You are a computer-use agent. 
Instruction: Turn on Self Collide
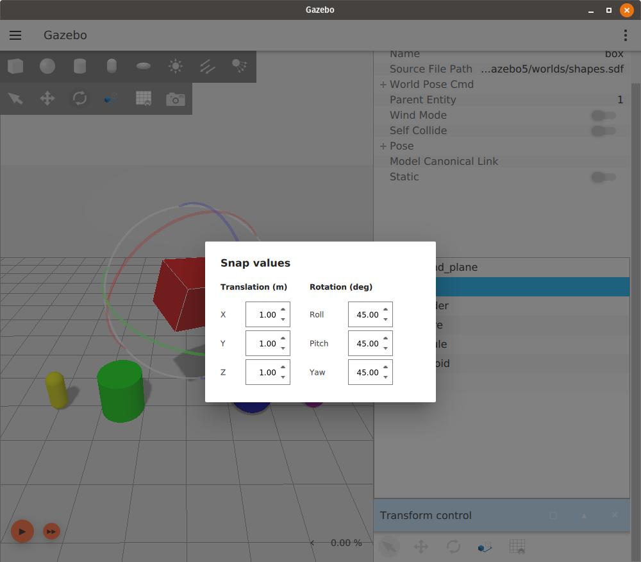pos(603,131)
